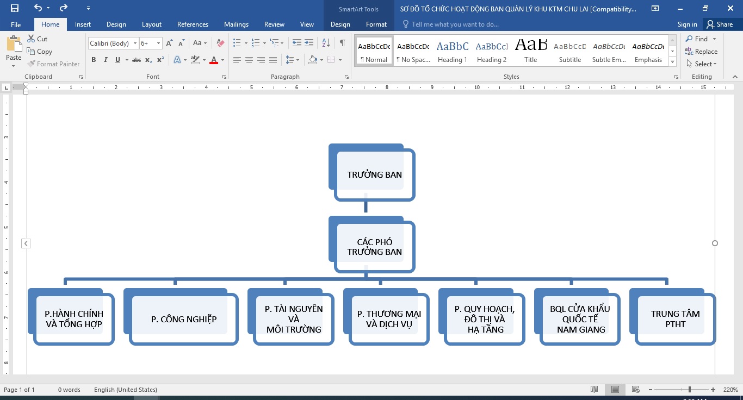This screenshot has height=400, width=743.
Task: Expand the Styles gallery more arrow
Action: (673, 61)
